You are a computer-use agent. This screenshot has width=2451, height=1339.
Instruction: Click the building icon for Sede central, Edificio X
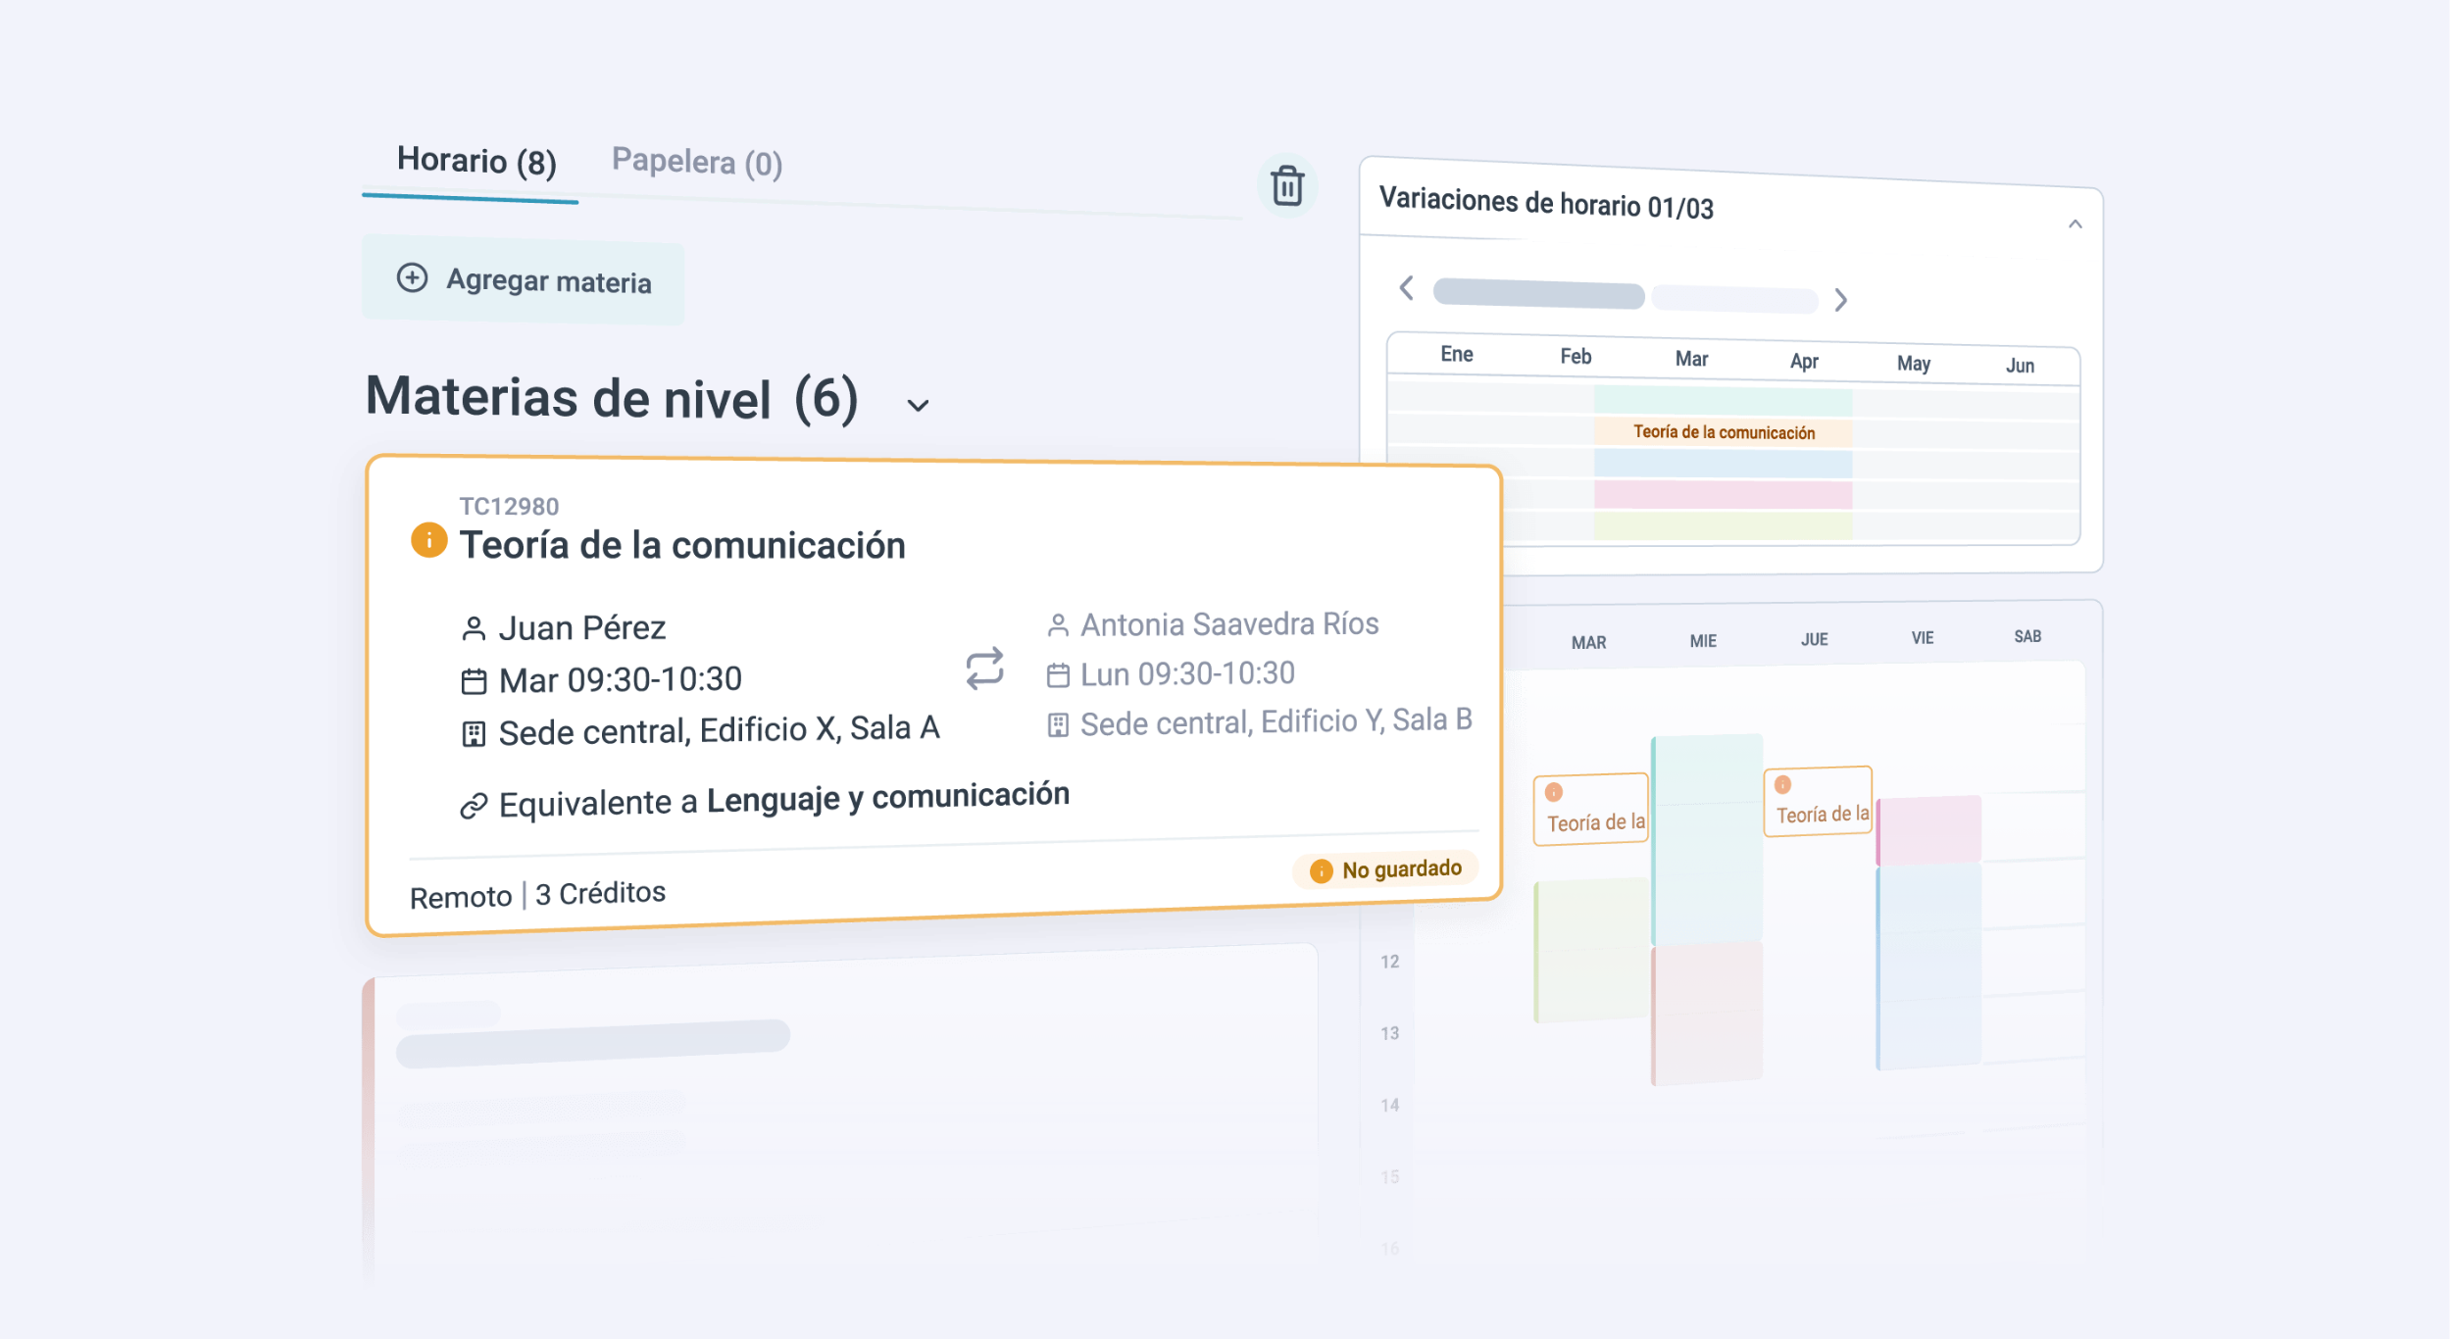click(x=477, y=730)
